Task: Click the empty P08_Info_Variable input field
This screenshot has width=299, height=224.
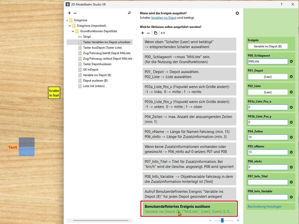Action: [268, 197]
